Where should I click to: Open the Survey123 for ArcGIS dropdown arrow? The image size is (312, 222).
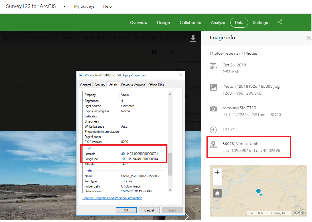pyautogui.click(x=64, y=6)
